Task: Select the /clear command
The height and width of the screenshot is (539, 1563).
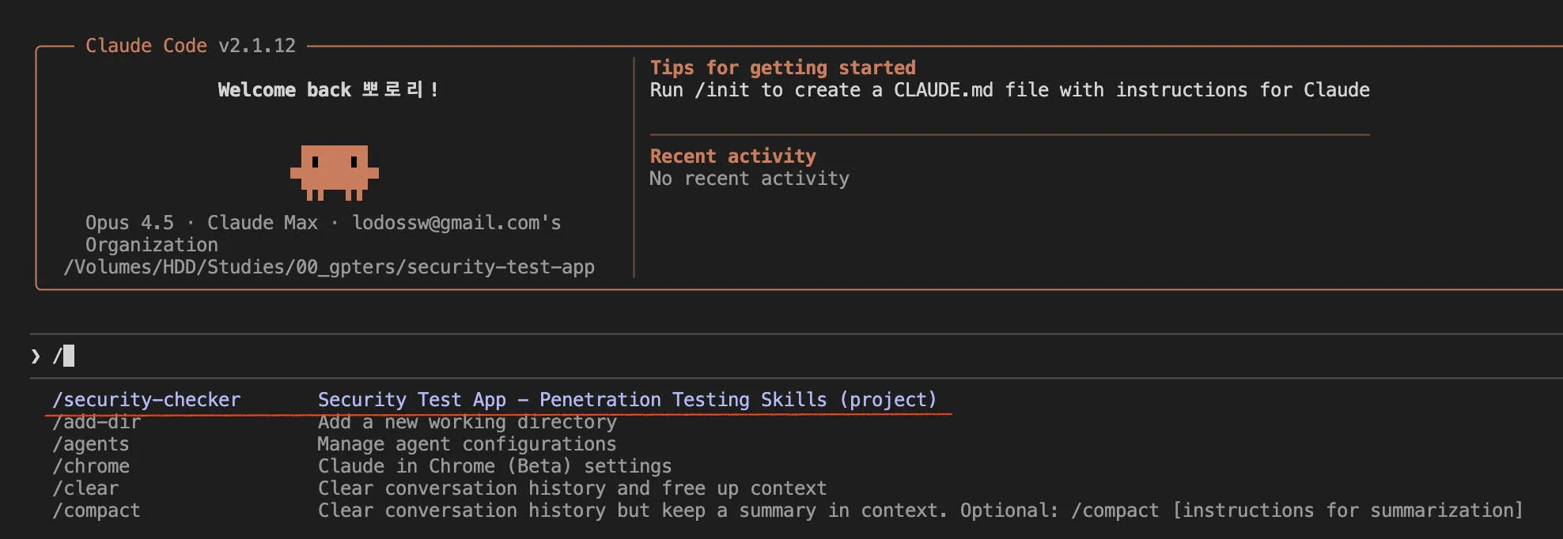Action: tap(85, 488)
